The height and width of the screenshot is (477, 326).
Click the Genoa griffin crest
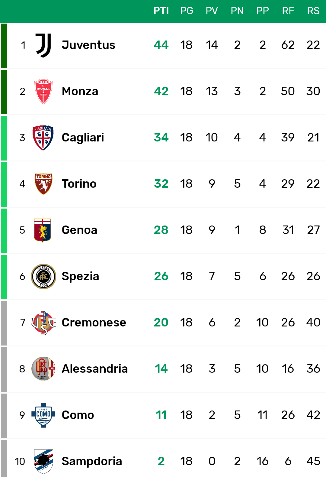click(43, 230)
